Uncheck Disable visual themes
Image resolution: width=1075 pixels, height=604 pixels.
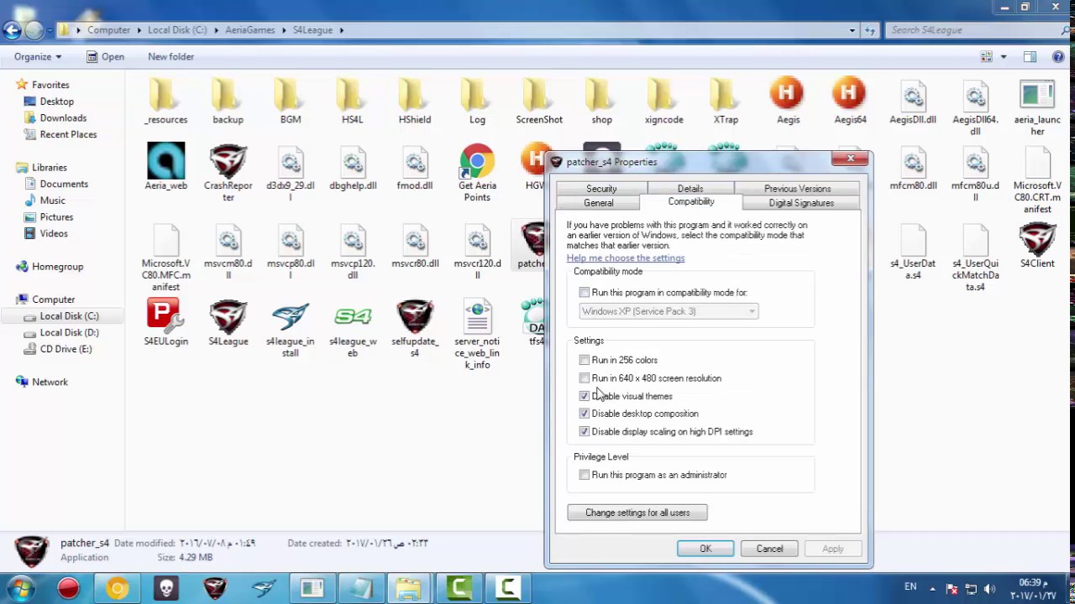[x=585, y=396]
